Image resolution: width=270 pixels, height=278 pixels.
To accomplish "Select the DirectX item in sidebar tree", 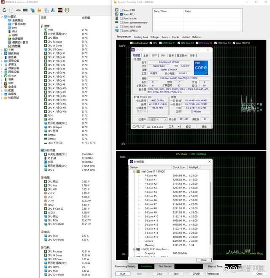I will 12,76.
